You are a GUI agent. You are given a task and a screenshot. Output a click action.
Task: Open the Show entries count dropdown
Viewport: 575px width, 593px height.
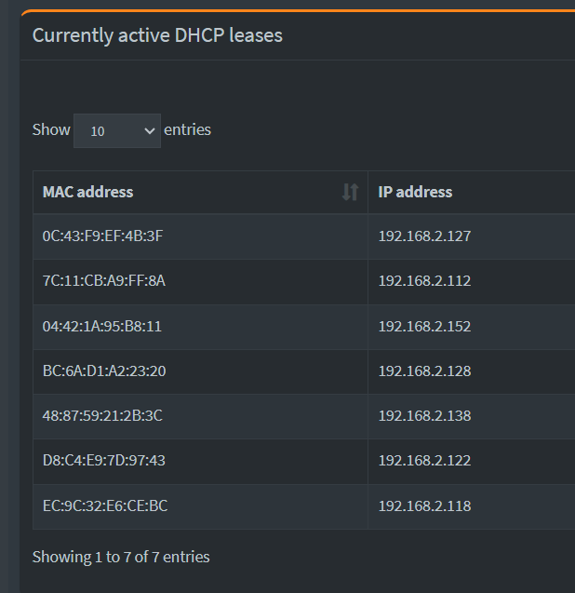click(x=117, y=130)
